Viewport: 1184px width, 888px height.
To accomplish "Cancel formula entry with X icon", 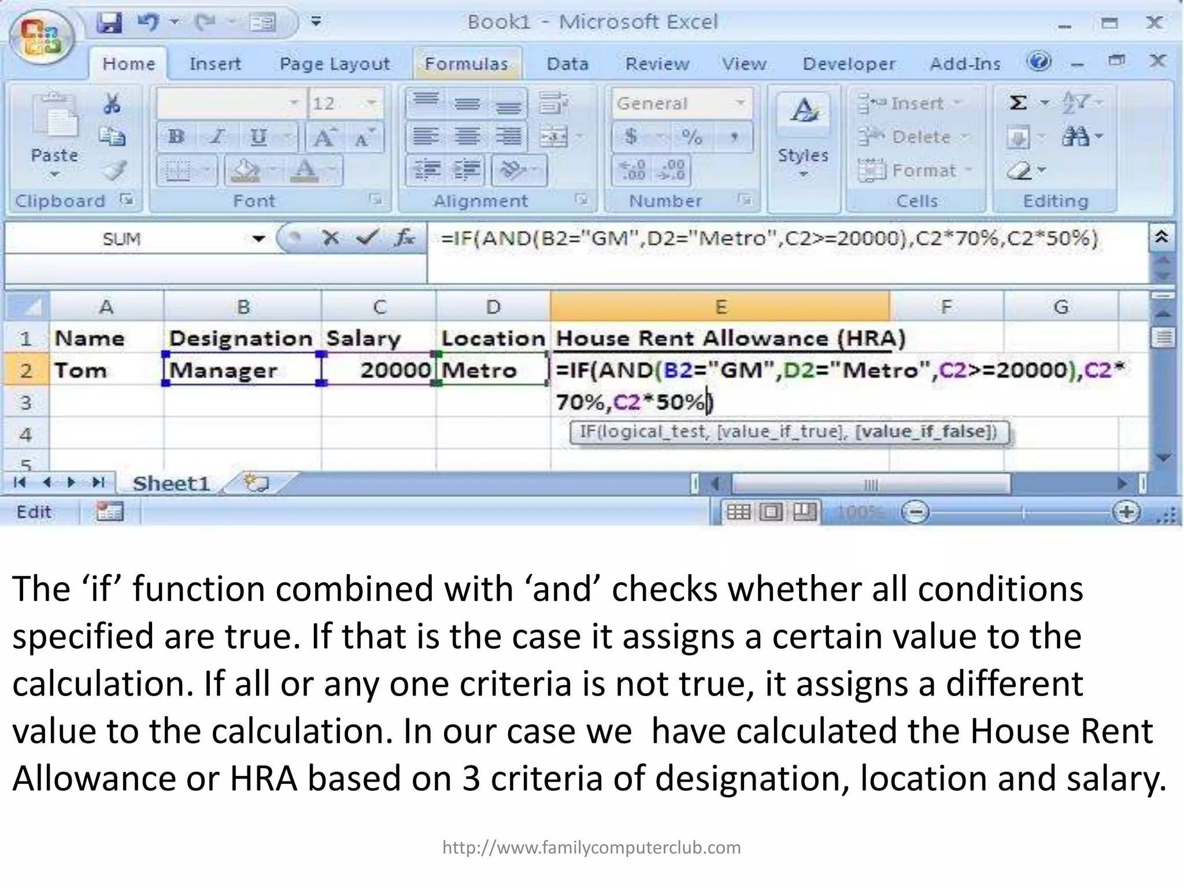I will click(331, 238).
